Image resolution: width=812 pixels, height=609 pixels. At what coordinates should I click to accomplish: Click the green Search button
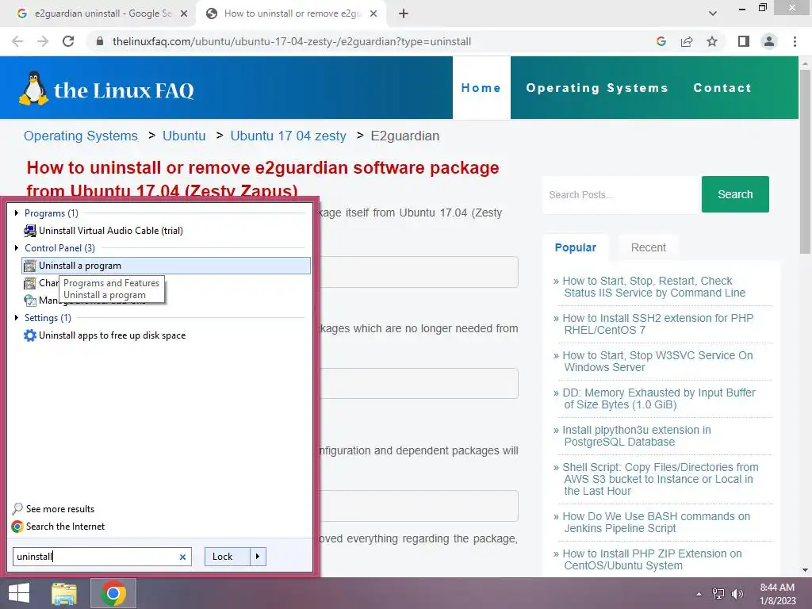[x=735, y=195]
